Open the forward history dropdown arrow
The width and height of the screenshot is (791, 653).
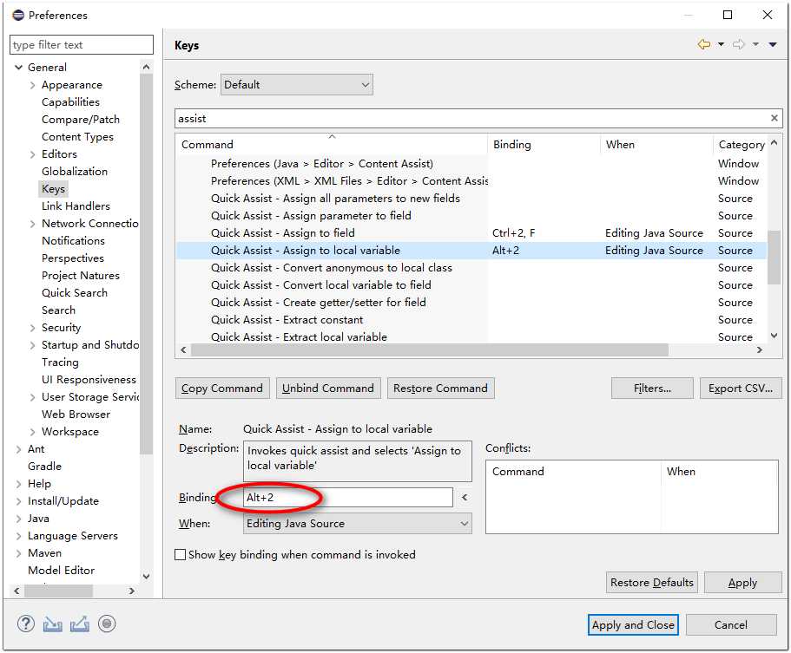755,44
